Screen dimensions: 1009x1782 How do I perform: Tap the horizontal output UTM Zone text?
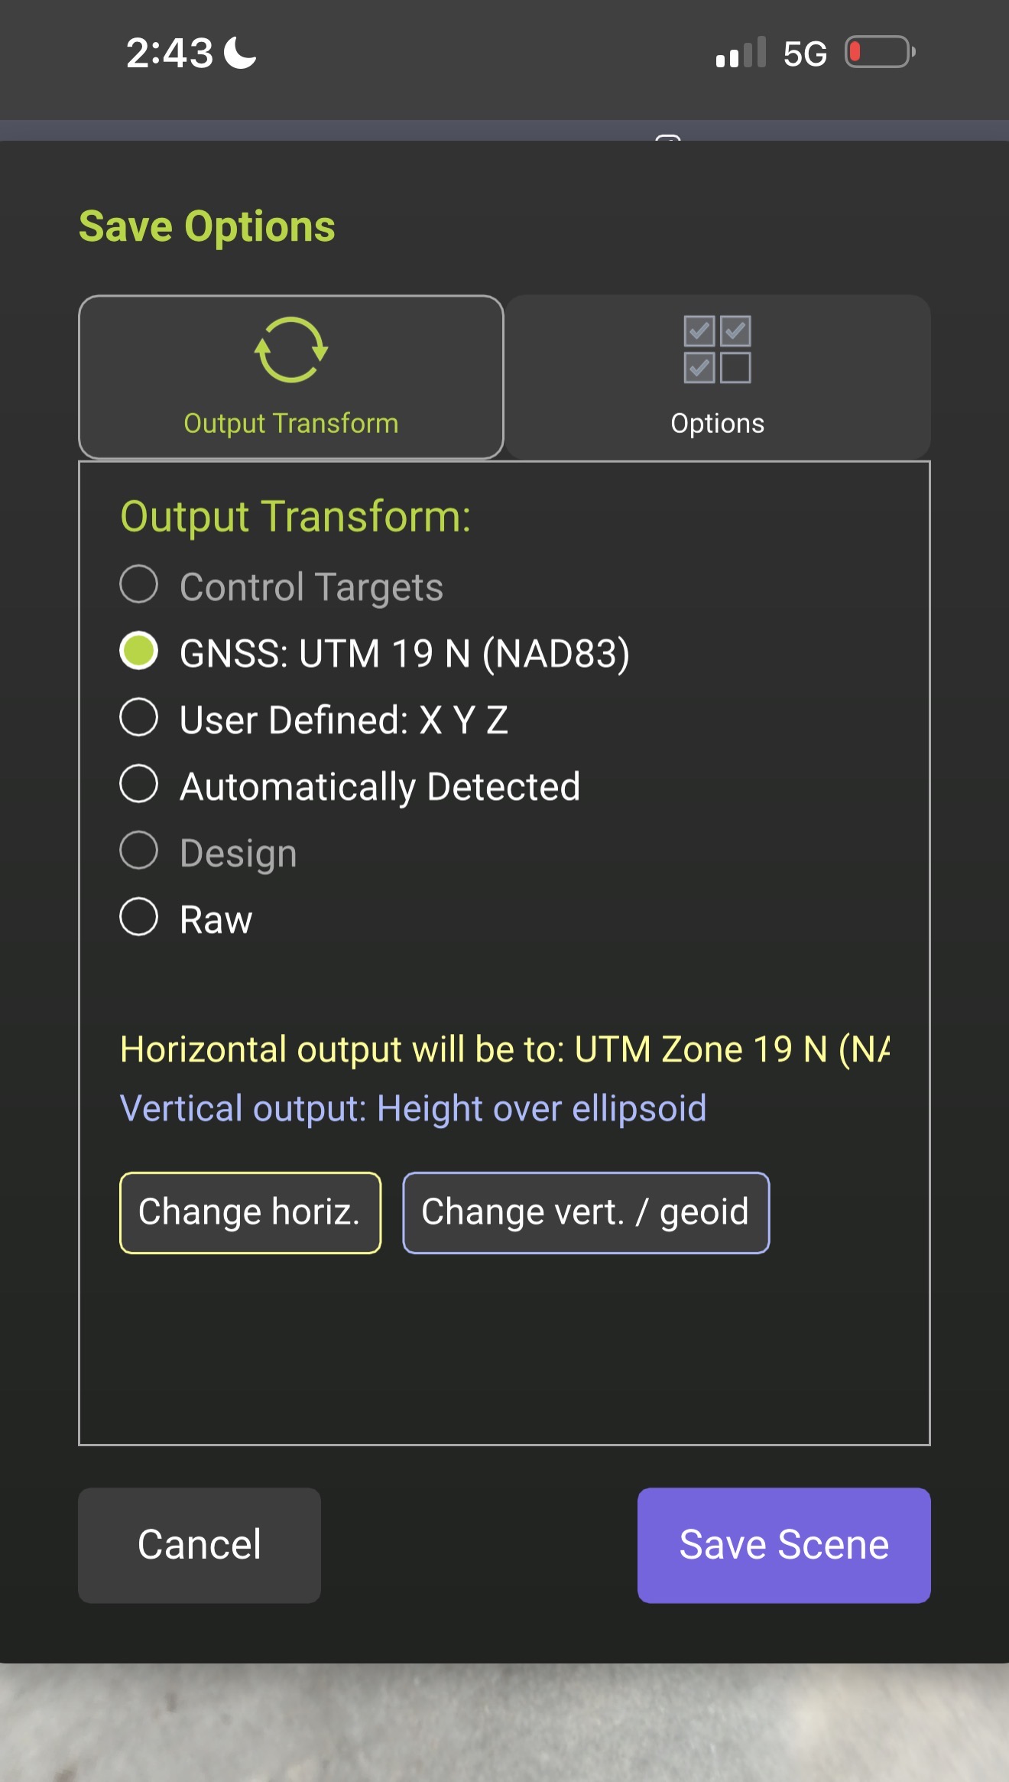tap(504, 1049)
